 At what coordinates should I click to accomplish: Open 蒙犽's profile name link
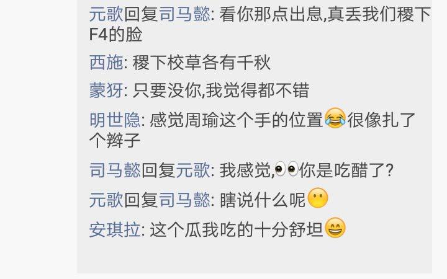[106, 91]
